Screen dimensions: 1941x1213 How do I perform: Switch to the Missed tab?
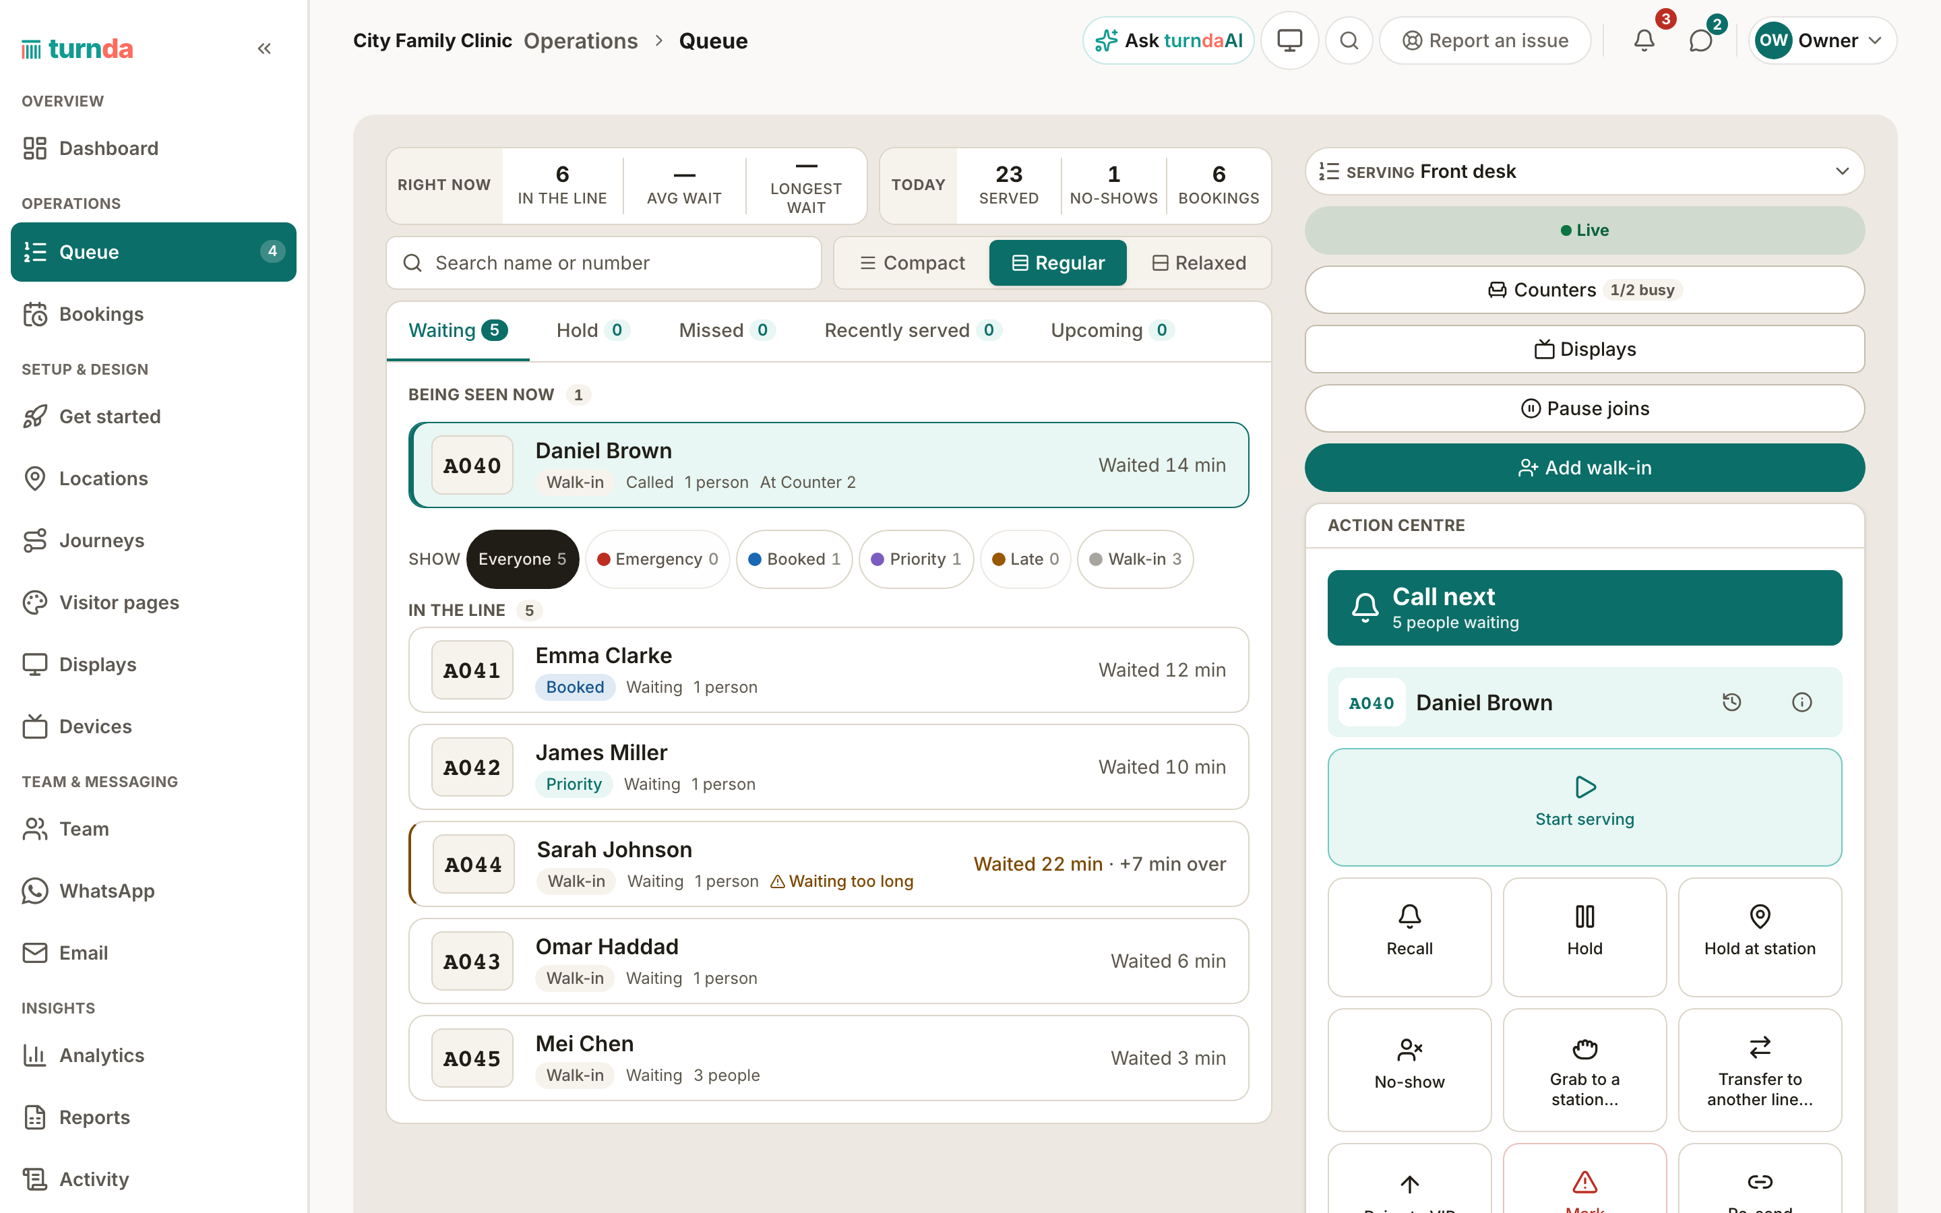726,330
